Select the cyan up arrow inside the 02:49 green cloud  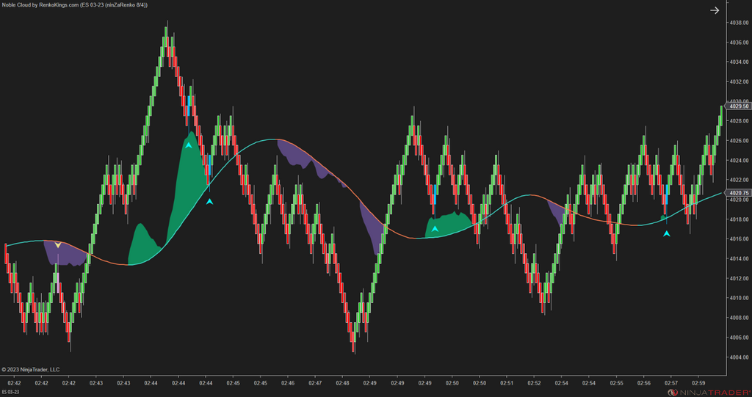tap(435, 229)
